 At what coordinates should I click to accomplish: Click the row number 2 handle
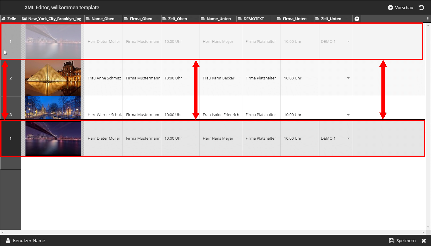11,78
